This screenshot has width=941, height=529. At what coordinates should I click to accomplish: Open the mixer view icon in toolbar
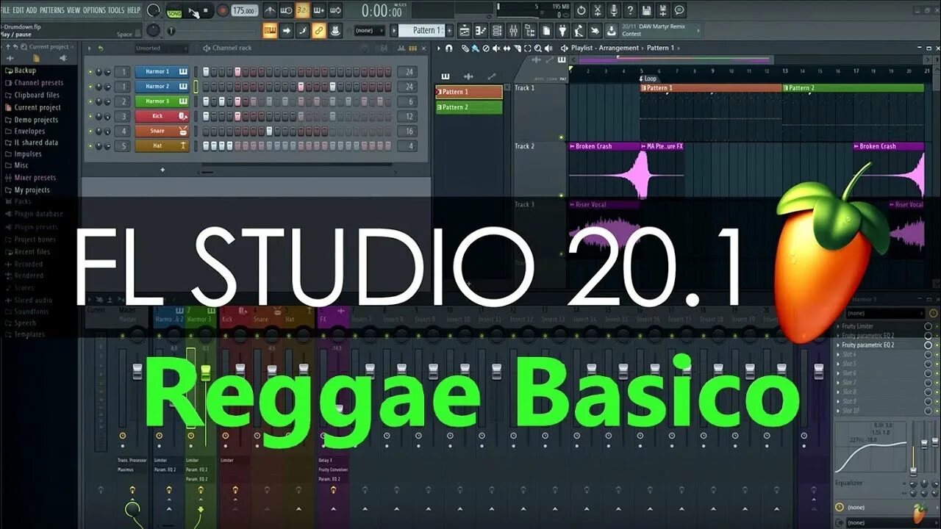point(514,31)
